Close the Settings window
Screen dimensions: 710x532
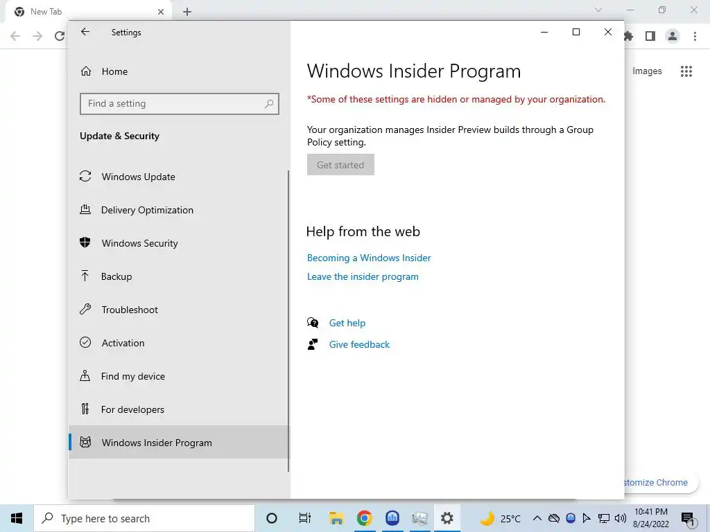(608, 32)
